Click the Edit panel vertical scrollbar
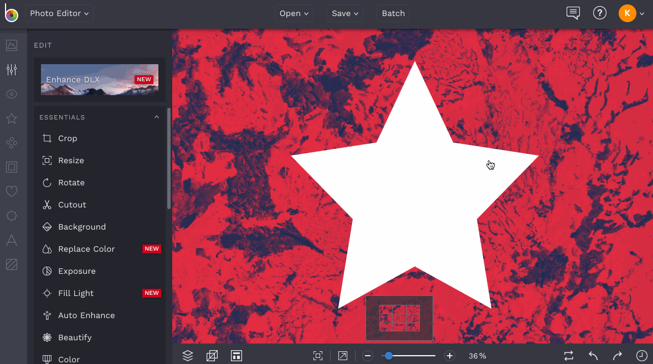The width and height of the screenshot is (653, 364). [x=169, y=158]
